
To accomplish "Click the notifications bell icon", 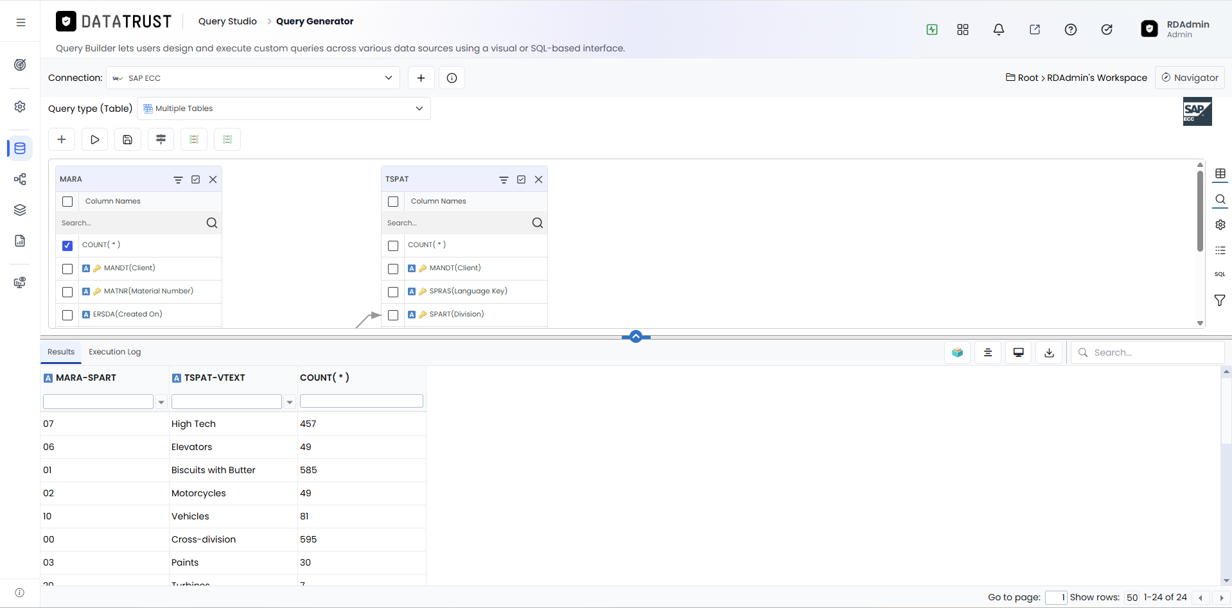I will 999,30.
